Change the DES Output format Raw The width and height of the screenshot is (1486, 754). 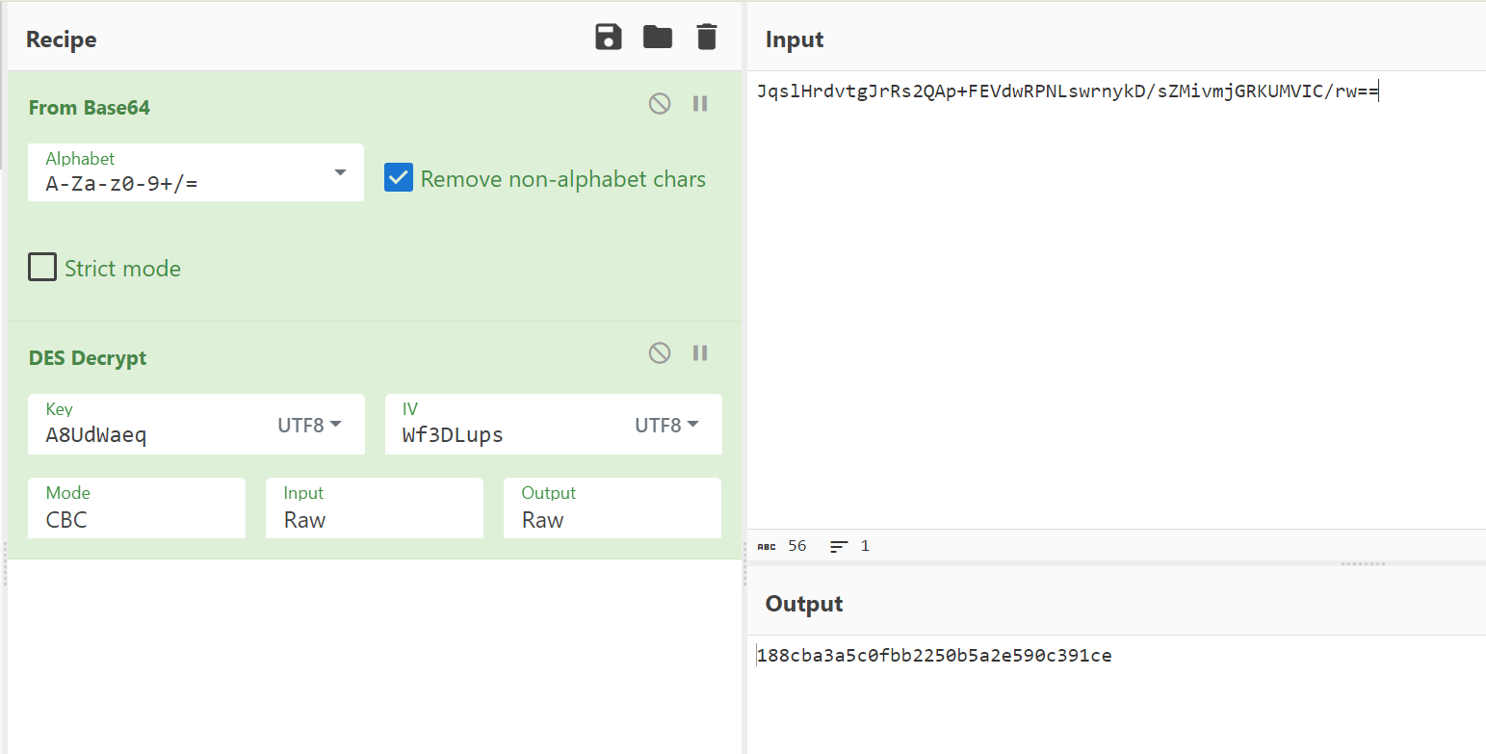click(612, 508)
